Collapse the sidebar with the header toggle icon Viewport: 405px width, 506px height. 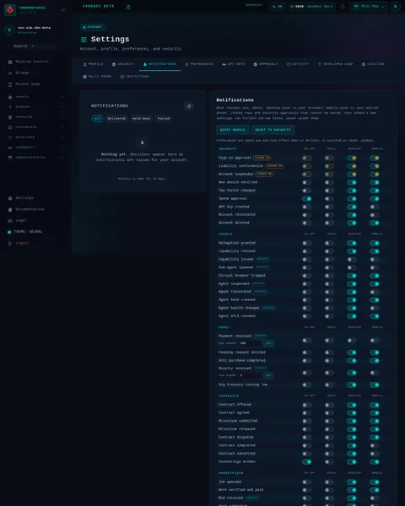(63, 10)
